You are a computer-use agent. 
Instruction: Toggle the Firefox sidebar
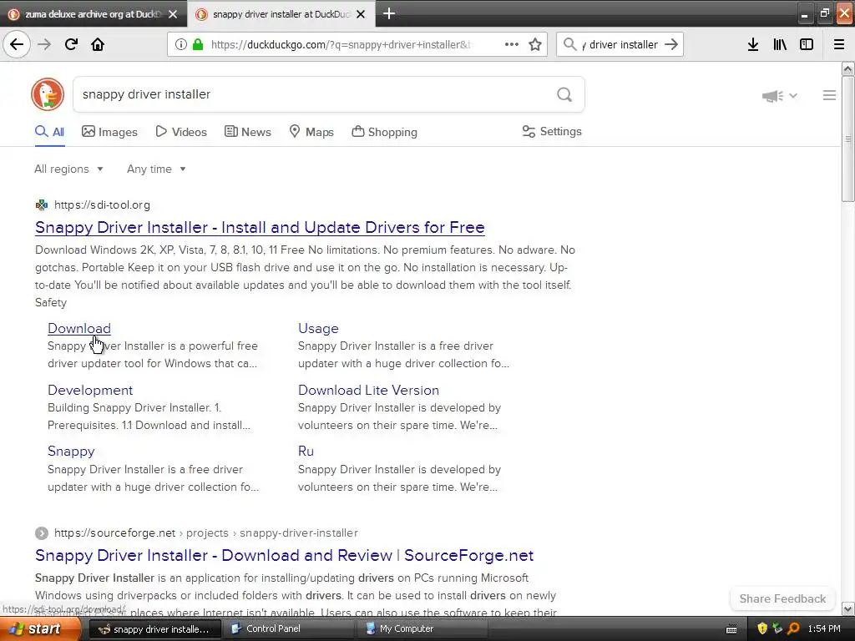(807, 44)
